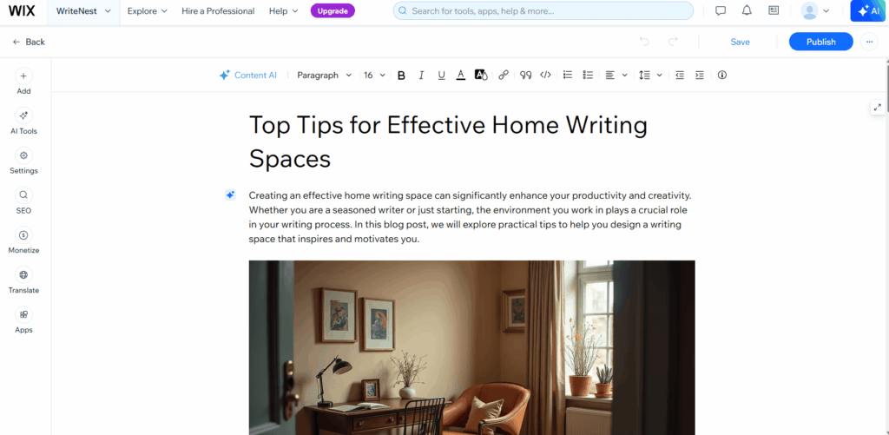
Task: Click into the intro paragraph text
Action: (x=470, y=217)
